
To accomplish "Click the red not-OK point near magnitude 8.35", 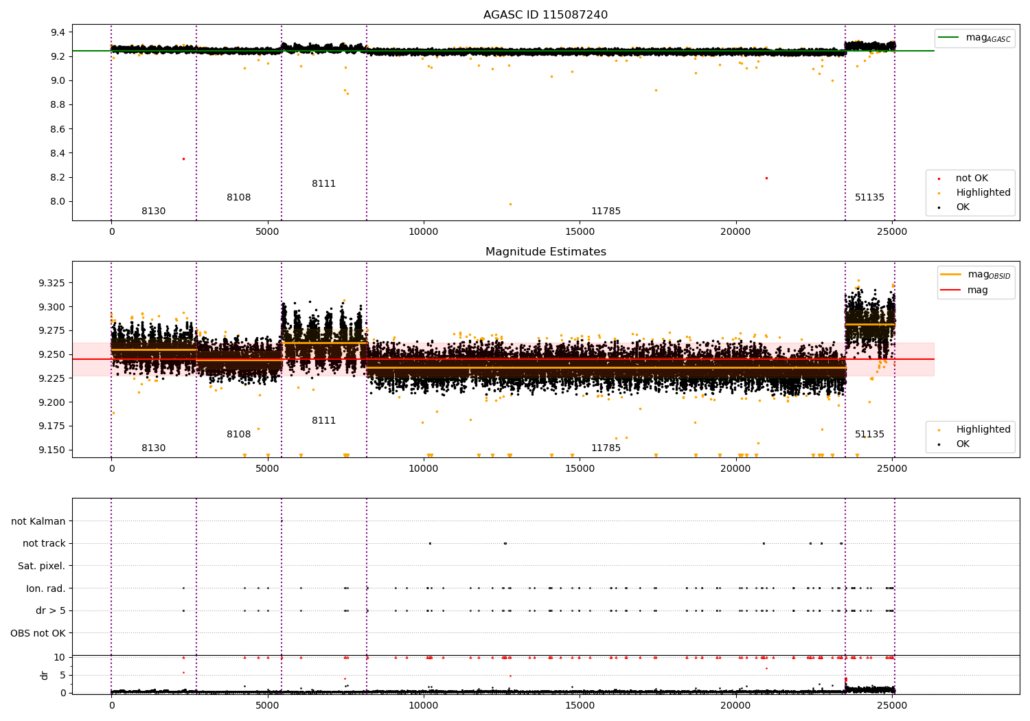I will (183, 159).
